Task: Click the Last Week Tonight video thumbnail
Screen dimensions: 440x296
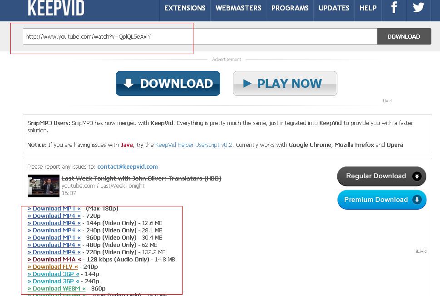Action: pos(44,186)
